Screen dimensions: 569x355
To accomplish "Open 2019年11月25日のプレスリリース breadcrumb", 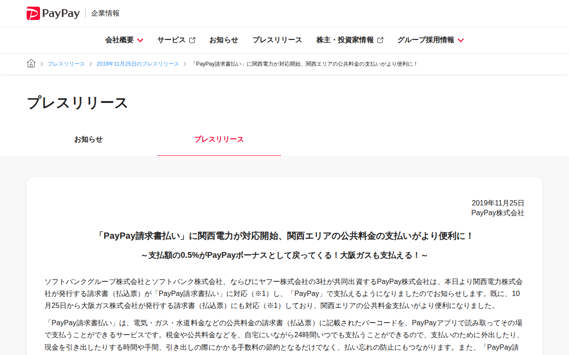I will click(138, 64).
